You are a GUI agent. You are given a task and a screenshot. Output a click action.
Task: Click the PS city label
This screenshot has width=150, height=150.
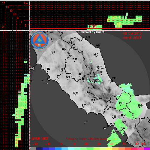tap(88, 37)
